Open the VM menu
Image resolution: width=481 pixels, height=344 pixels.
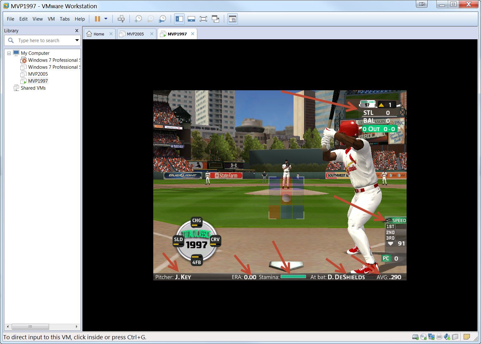51,19
